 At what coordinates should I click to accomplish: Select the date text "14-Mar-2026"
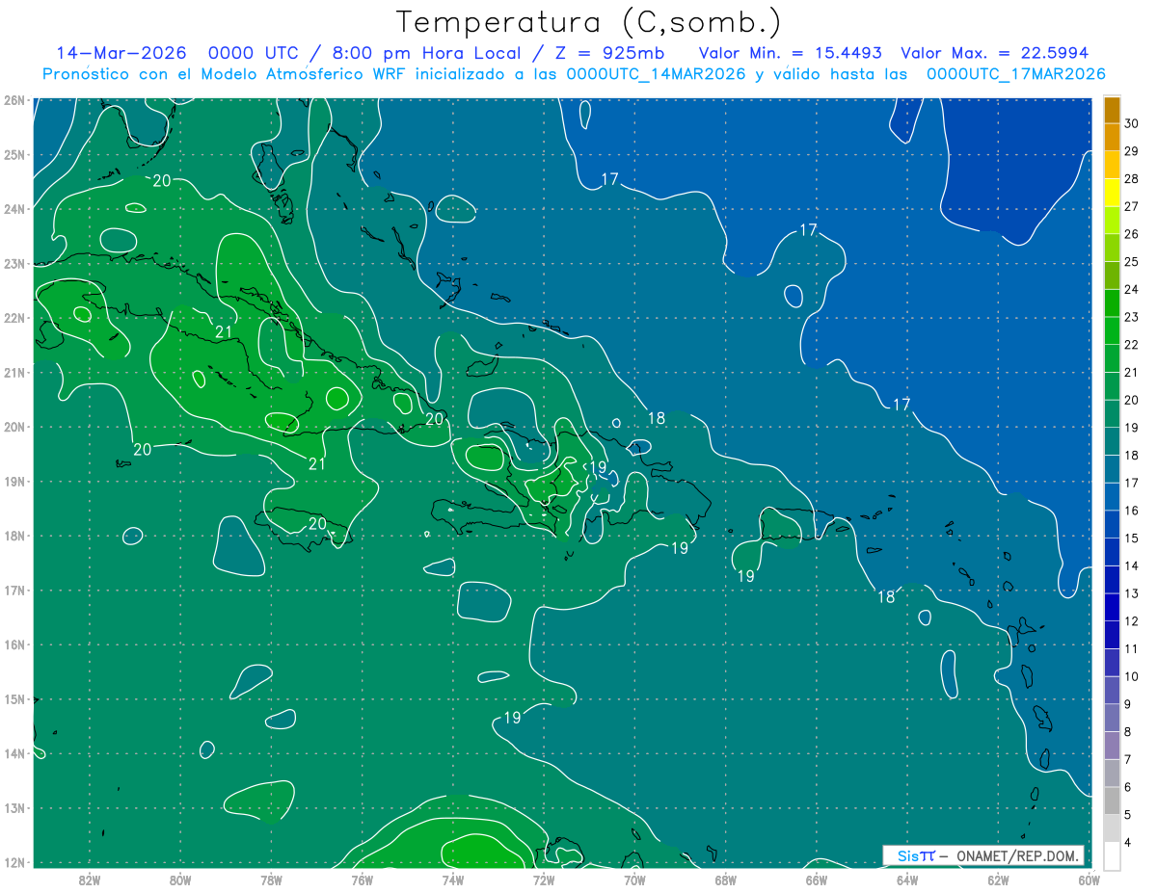121,53
